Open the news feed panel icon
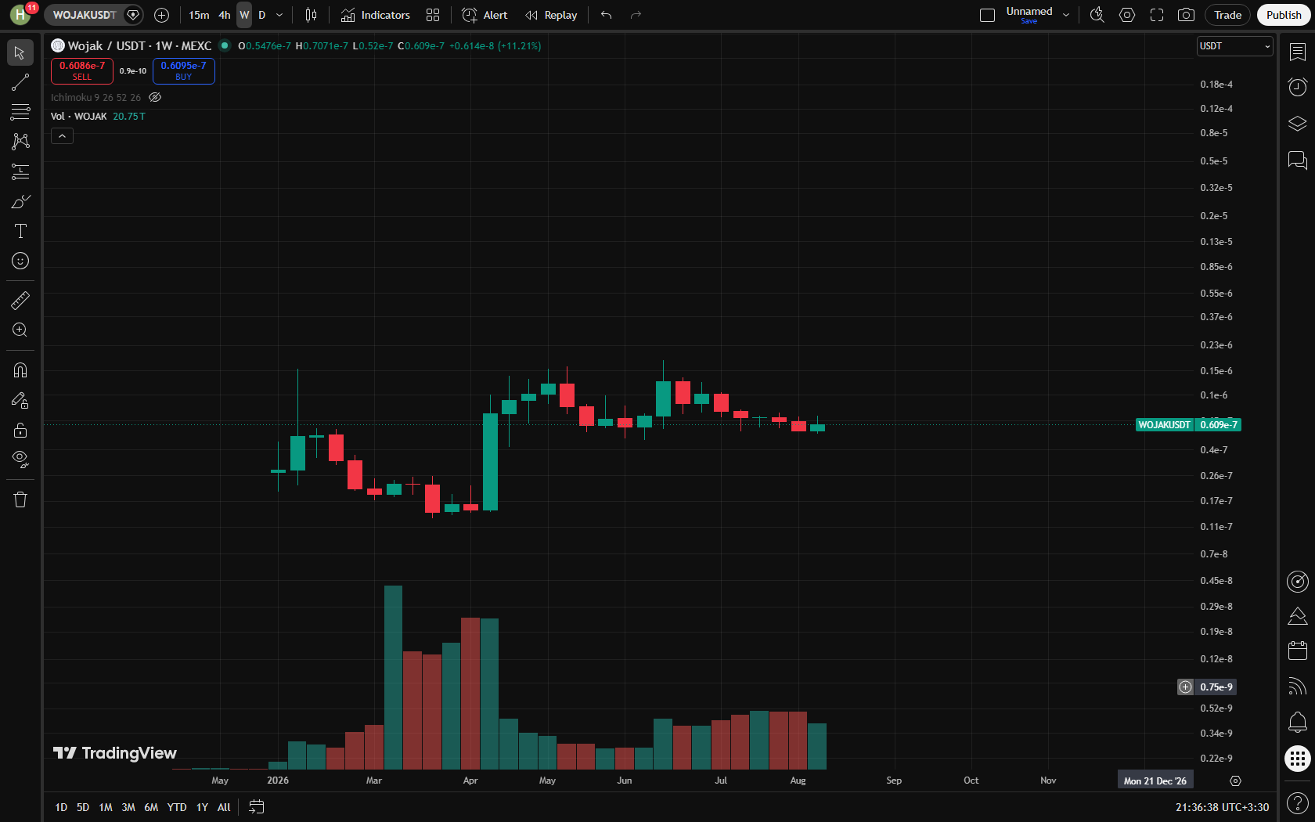 pyautogui.click(x=1298, y=687)
